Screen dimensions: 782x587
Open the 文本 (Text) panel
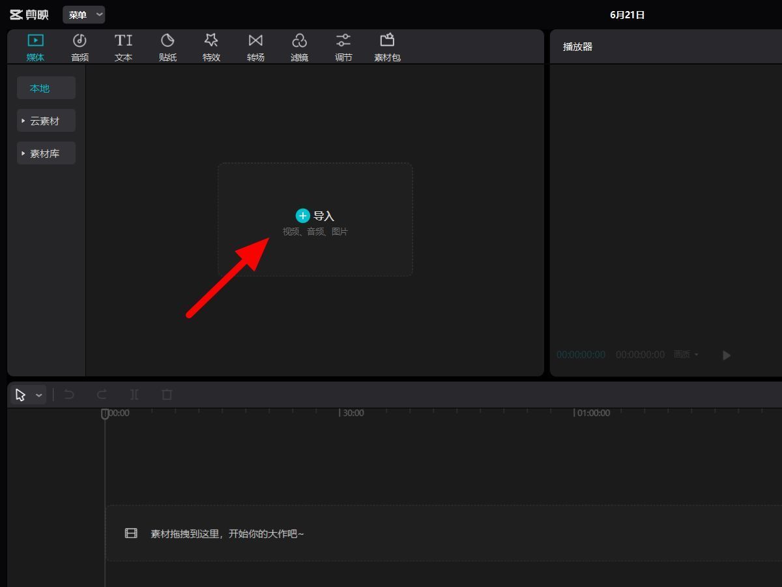(x=123, y=48)
